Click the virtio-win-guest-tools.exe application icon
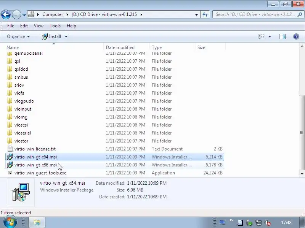 10,173
